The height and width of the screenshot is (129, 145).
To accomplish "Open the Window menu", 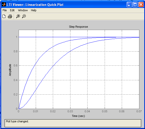I will [23, 10].
